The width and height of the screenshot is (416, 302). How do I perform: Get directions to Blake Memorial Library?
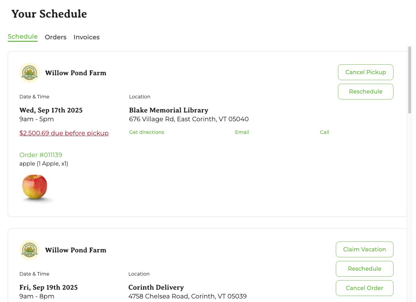pyautogui.click(x=146, y=132)
